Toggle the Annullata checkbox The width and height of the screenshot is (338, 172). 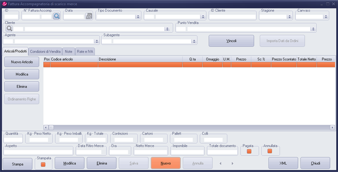tap(270, 151)
